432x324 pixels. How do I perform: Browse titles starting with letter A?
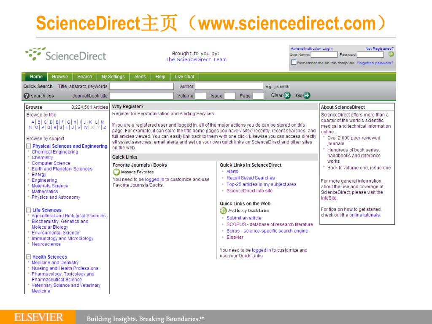(33, 122)
